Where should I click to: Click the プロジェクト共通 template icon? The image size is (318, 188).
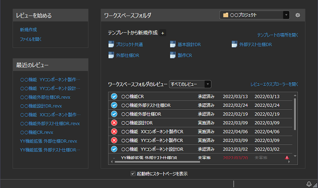[x=111, y=44]
